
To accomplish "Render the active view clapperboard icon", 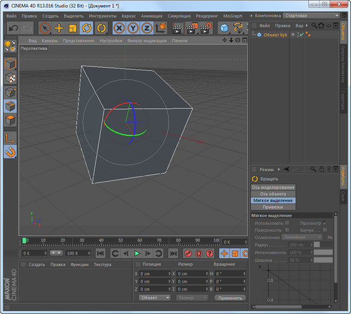I will pos(178,28).
